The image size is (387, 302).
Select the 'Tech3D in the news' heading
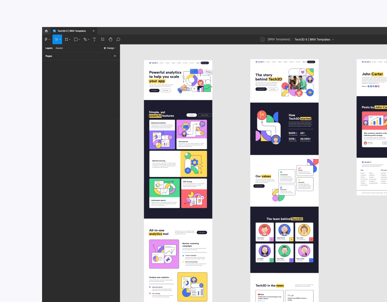(270, 286)
